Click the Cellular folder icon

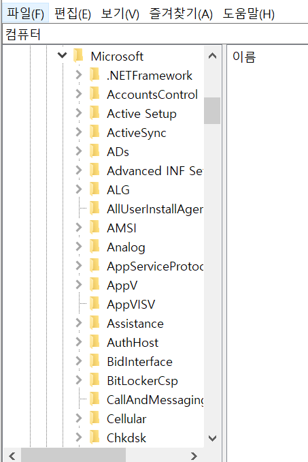tap(95, 418)
